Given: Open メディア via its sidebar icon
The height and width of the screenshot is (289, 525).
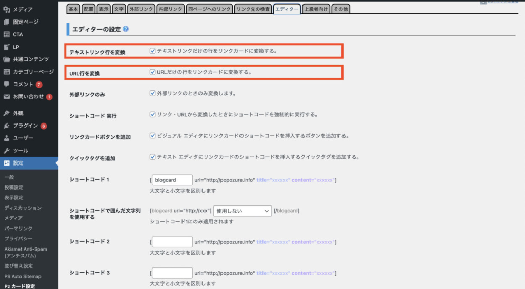Looking at the screenshot, I should (6, 9).
